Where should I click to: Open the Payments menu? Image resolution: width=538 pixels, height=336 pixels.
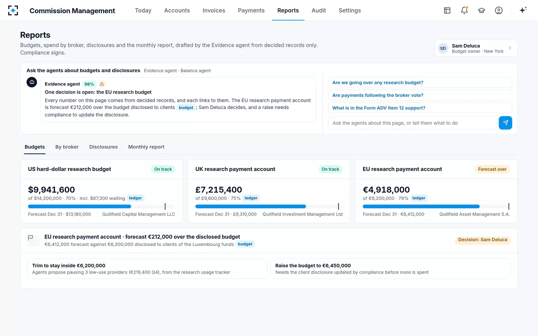[x=251, y=10]
